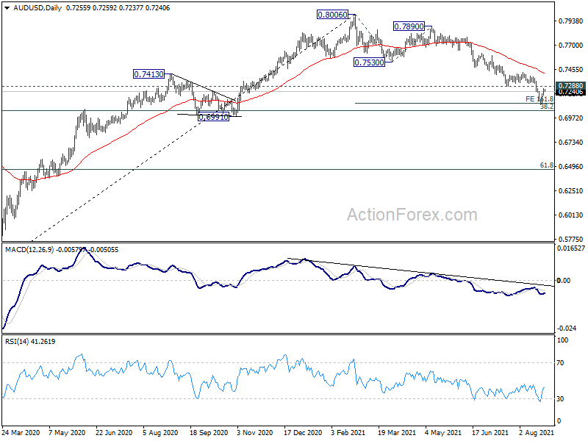Click the dropdown triangle beside AUDUSD,Daily
The width and height of the screenshot is (588, 441).
point(7,7)
